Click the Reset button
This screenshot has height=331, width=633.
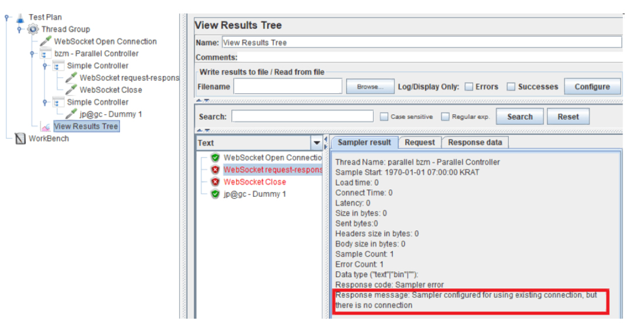[x=568, y=117]
